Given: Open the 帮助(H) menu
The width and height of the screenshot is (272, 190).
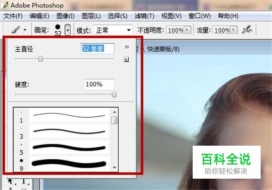Looking at the screenshot, I should click(228, 16).
